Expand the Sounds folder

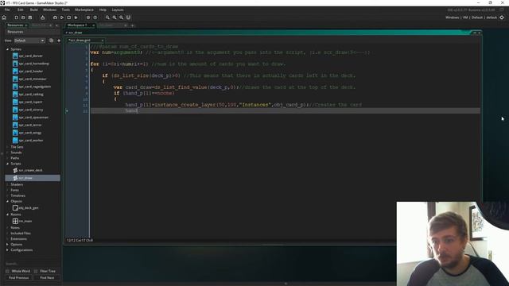click(x=7, y=153)
